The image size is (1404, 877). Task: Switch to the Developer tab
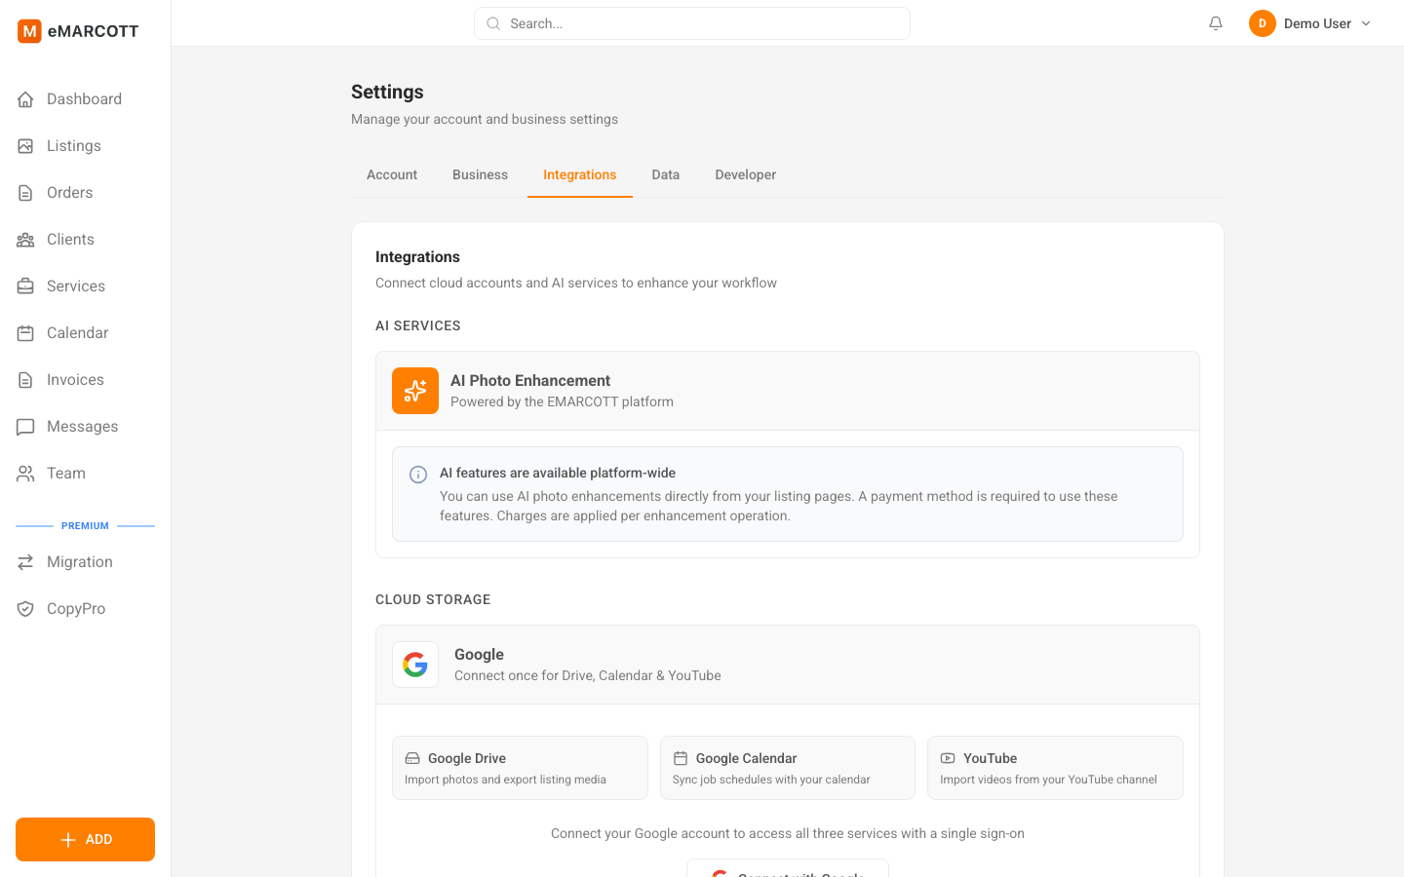pos(745,174)
